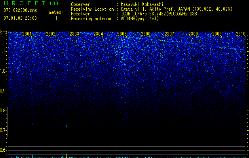Click the 'meteor' count label

click(x=56, y=12)
